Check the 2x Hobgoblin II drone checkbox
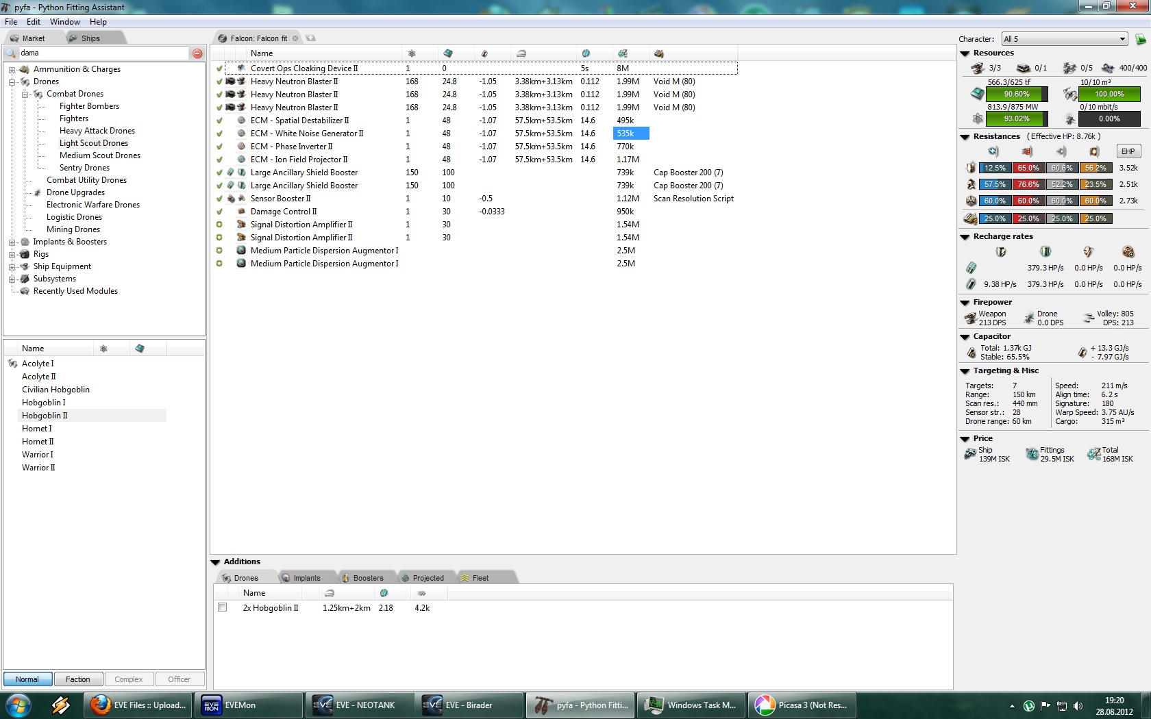 click(222, 607)
